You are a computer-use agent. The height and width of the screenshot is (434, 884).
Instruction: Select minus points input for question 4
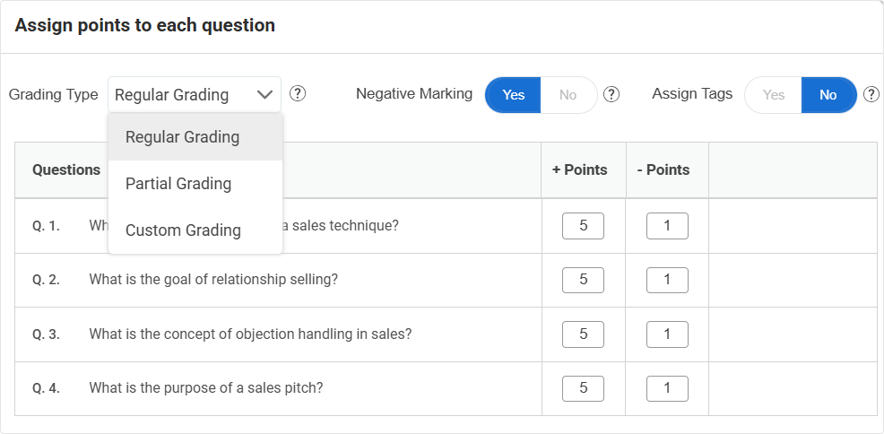[x=667, y=388]
